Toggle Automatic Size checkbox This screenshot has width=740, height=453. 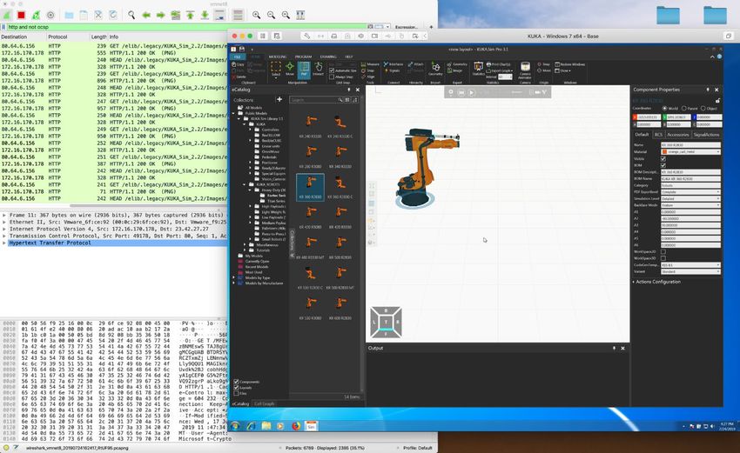(x=332, y=70)
